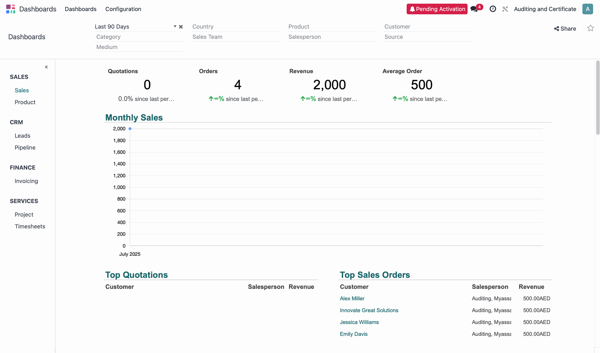Open the Country filter dropdown
The height and width of the screenshot is (353, 600).
coord(235,27)
